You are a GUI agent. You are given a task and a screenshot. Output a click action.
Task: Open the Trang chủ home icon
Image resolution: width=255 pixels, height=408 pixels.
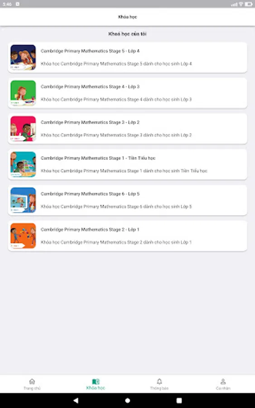tap(32, 381)
